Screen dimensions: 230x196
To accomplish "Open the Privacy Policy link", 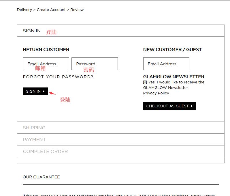I will (156, 93).
